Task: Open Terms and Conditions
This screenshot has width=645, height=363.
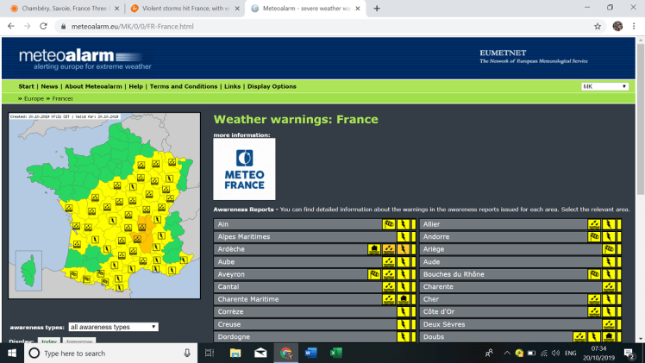Action: (x=184, y=86)
